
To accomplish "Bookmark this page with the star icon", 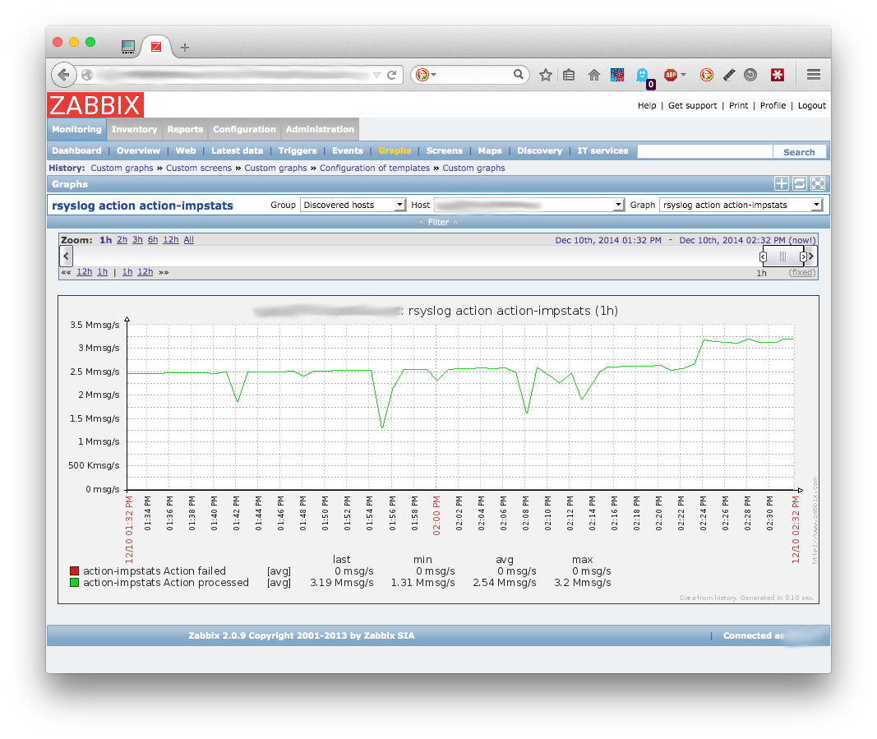I will pyautogui.click(x=546, y=75).
